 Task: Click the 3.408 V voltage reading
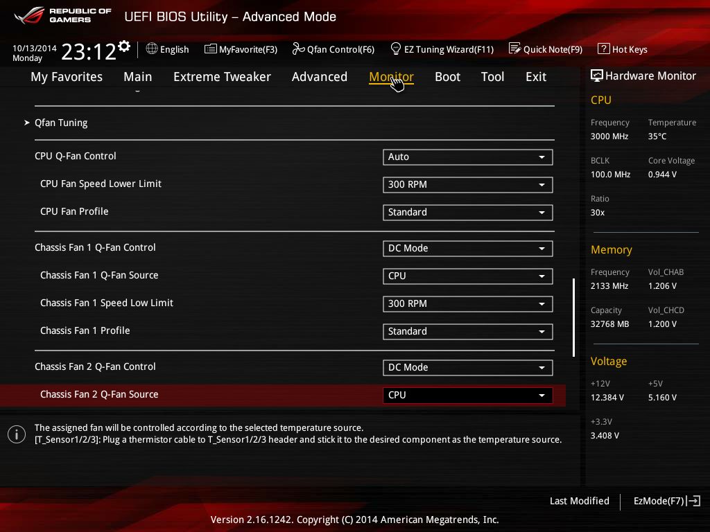coord(605,435)
